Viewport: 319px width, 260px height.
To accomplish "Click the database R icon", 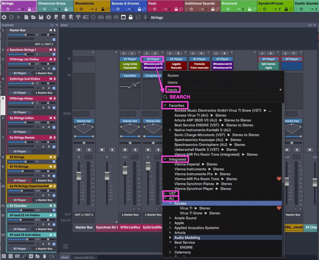I will [71, 17].
